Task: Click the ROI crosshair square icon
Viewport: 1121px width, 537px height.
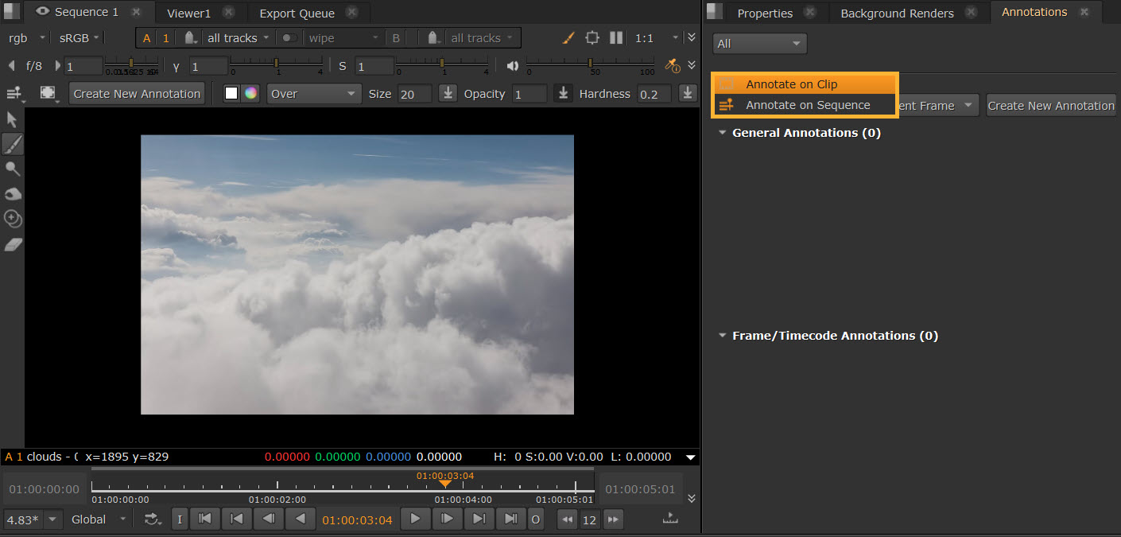Action: tap(592, 38)
